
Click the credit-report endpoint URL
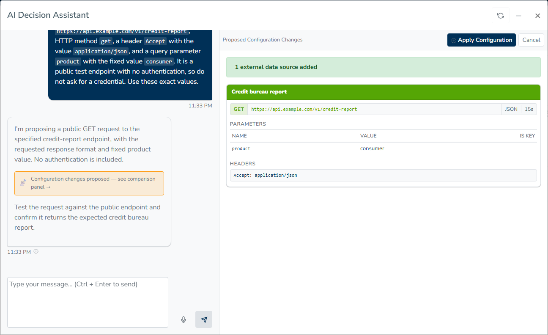304,109
